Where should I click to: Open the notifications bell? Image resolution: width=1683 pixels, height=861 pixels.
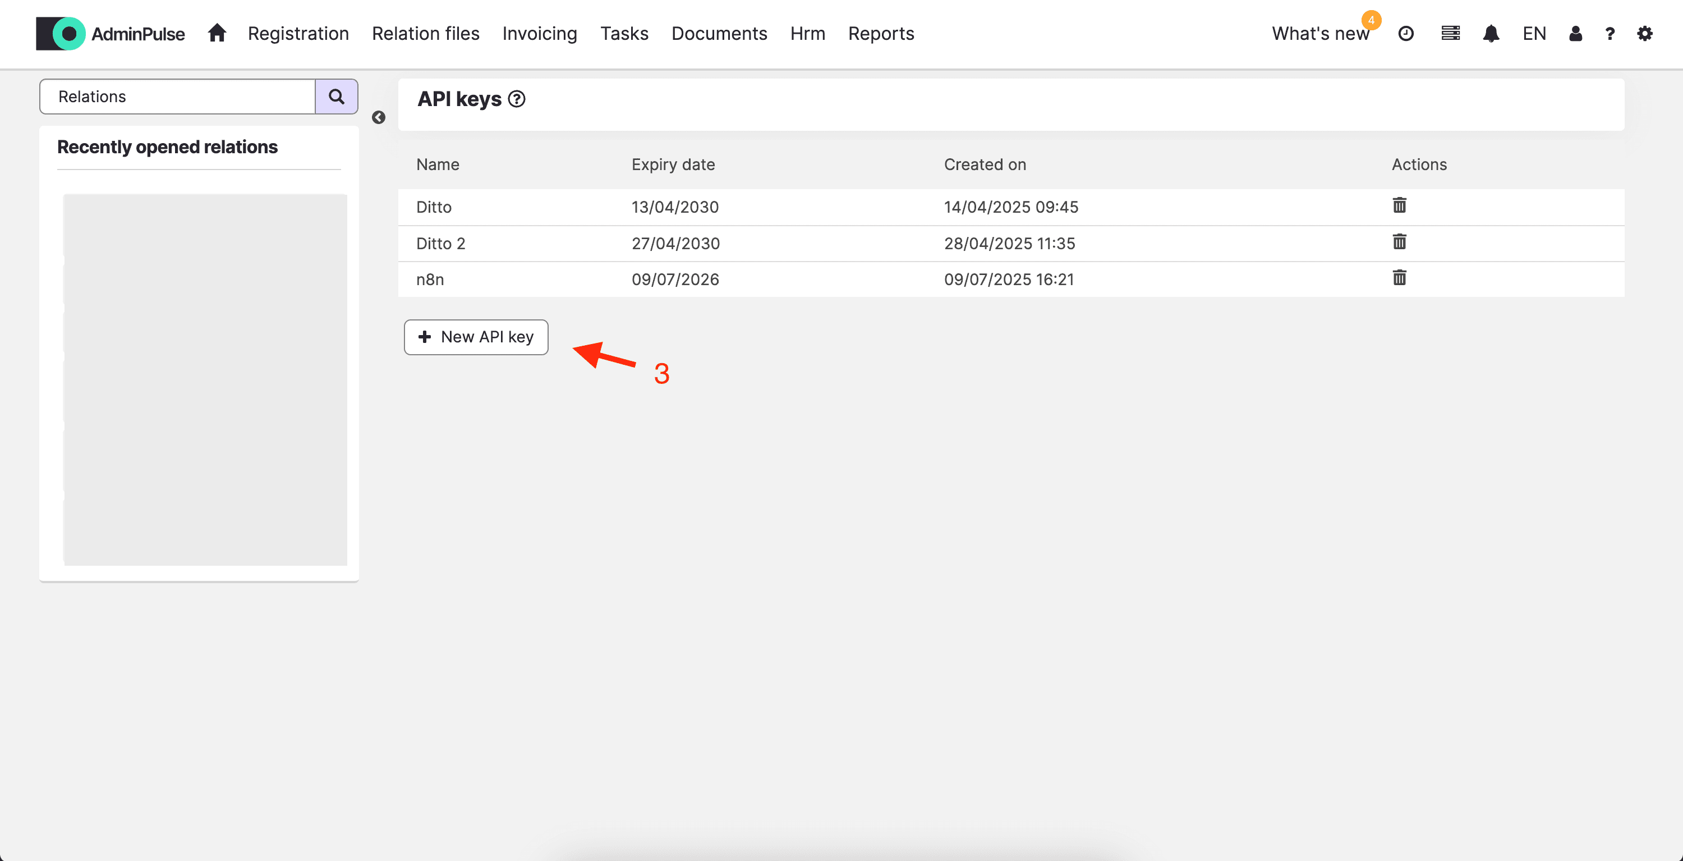tap(1490, 34)
